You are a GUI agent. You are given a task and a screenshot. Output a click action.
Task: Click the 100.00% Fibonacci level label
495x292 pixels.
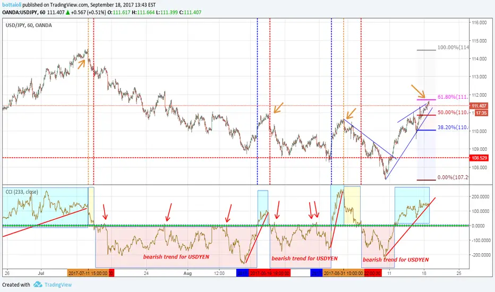[x=453, y=47]
